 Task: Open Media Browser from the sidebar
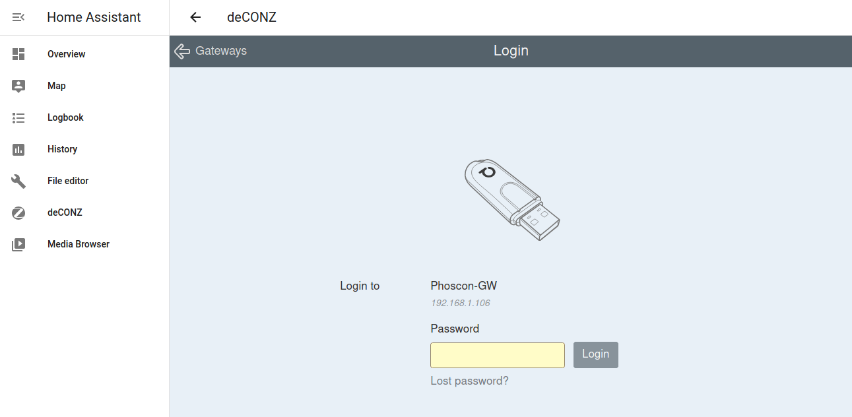(79, 244)
